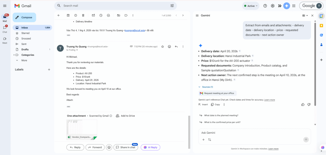Viewport: 326px width, 155px height.
Task: Expand recipient details next to 'to Trường'
Action: 77,50
